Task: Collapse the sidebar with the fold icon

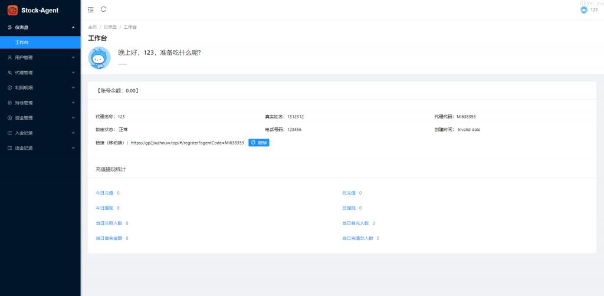Action: (90, 9)
